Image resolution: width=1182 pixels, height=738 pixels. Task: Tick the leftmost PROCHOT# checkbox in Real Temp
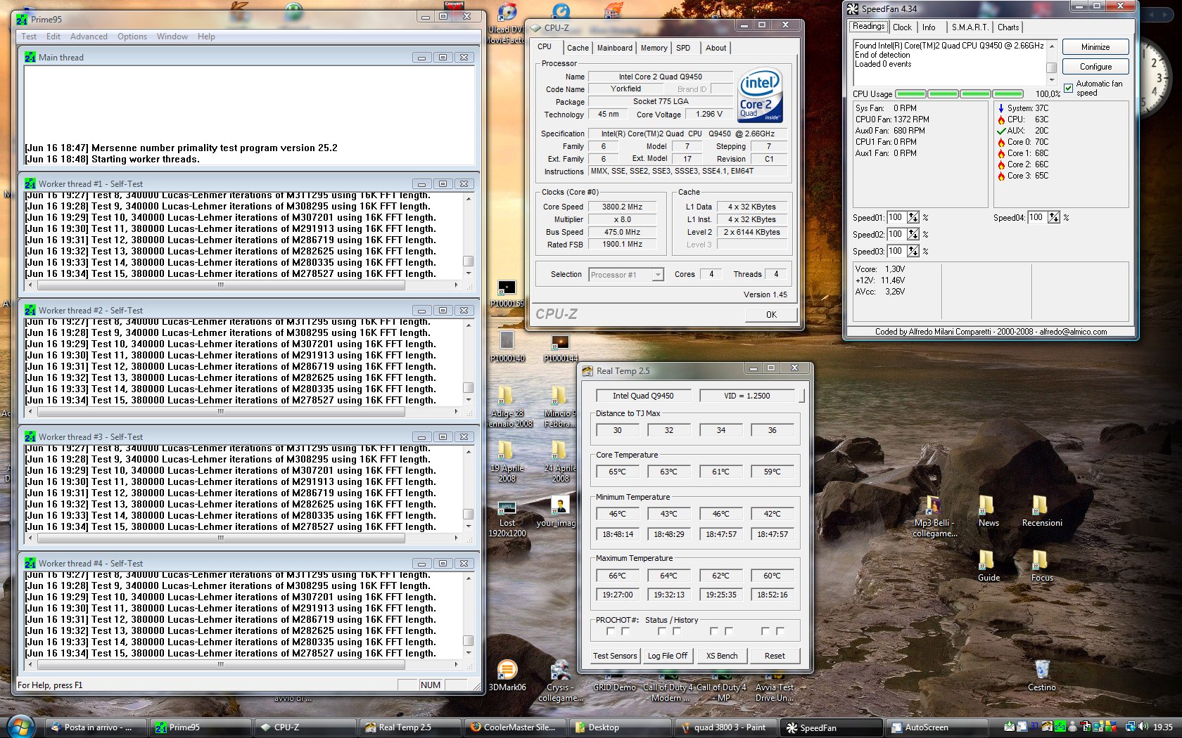tap(610, 631)
